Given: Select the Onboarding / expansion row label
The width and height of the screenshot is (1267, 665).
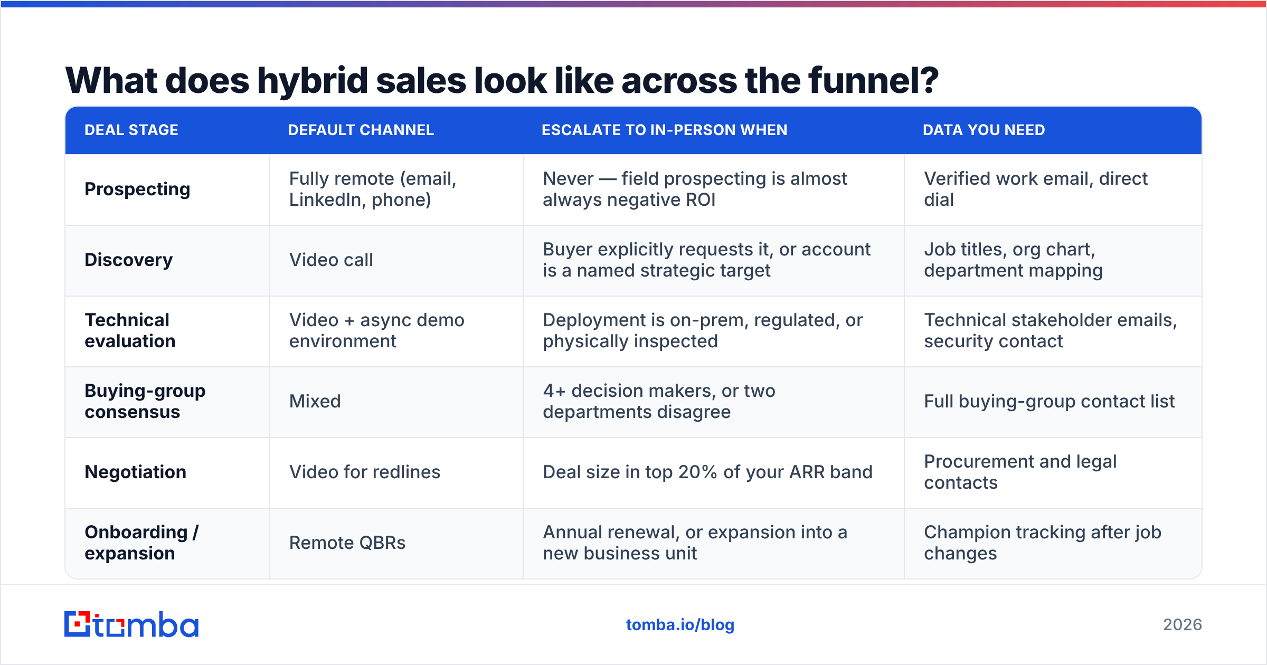Looking at the screenshot, I should tap(141, 543).
